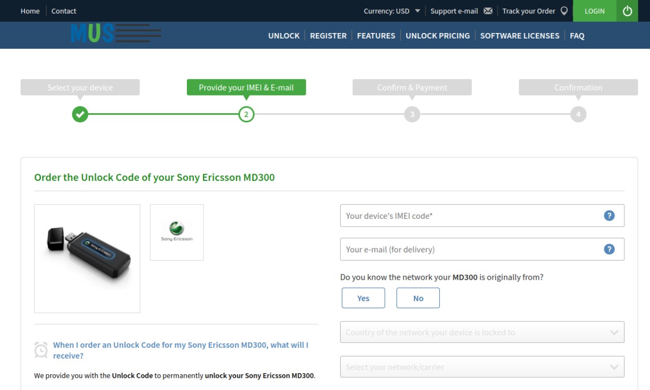The height and width of the screenshot is (390, 650).
Task: Click the 'Do you know the network' question text
Action: tap(442, 277)
